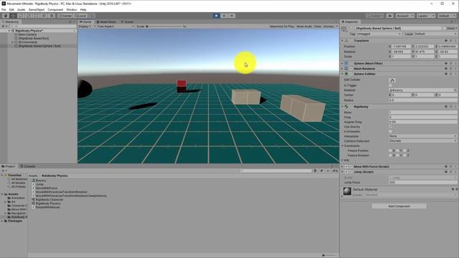Toggle the Stats button in Game view
This screenshot has height=258, width=459.
point(318,27)
